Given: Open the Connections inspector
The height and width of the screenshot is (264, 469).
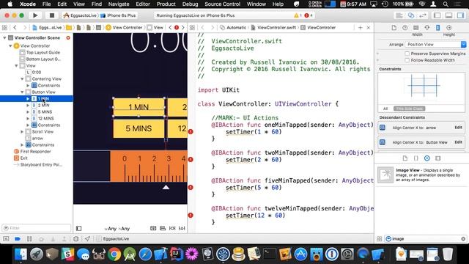Looking at the screenshot, I should pyautogui.click(x=449, y=28).
